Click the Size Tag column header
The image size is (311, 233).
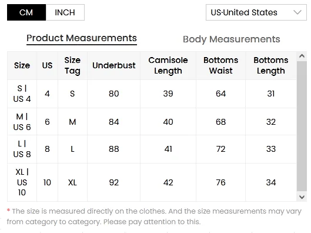click(x=72, y=65)
